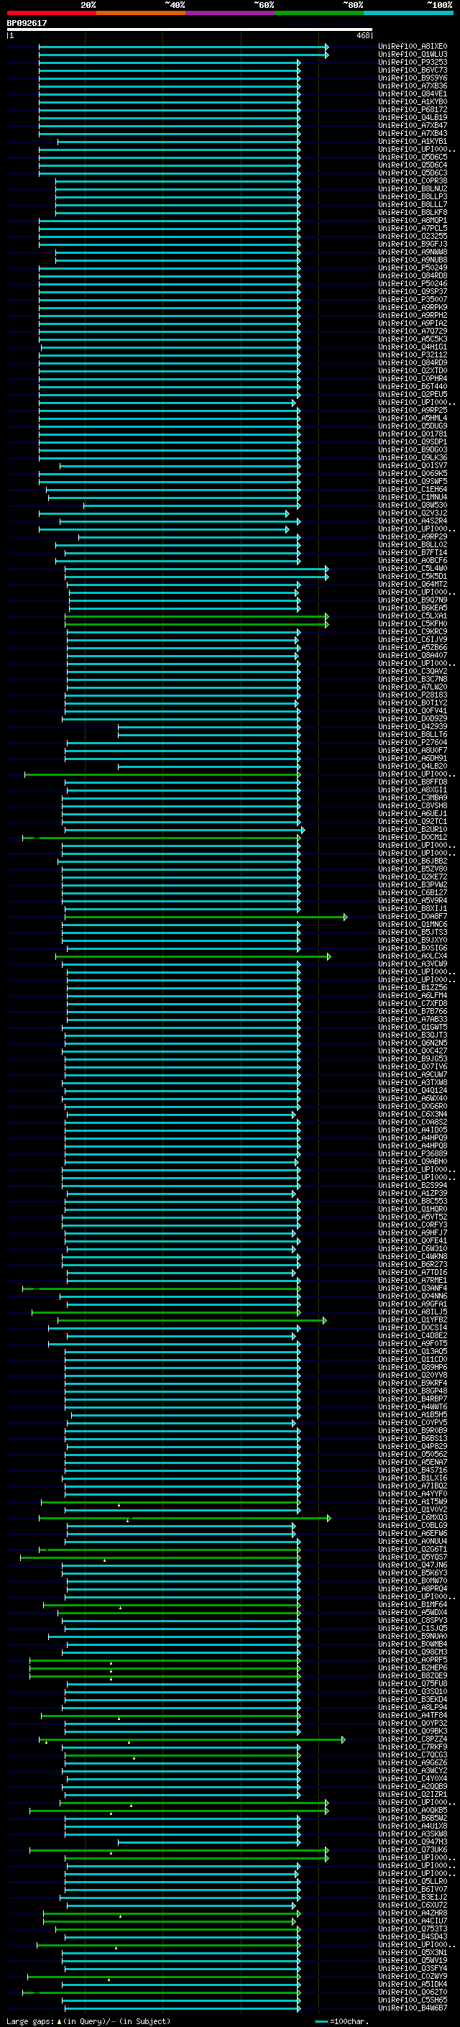Click the UniRef100_Q8A407 label
The width and height of the screenshot is (460, 2027).
click(x=413, y=656)
